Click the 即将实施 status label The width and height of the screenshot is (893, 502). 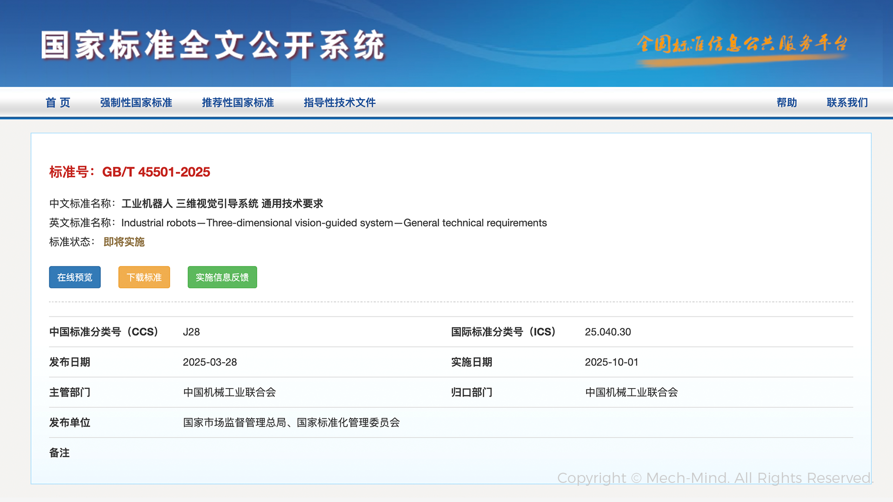tap(124, 242)
